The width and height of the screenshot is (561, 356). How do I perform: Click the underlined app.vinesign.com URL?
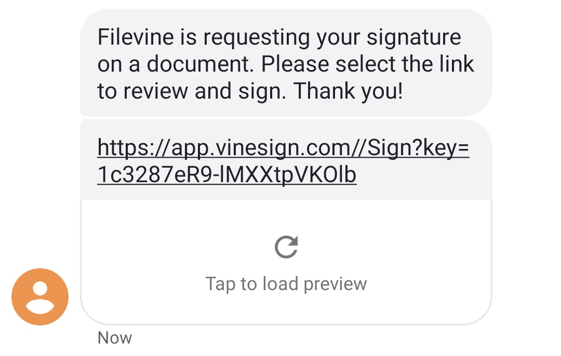(283, 148)
